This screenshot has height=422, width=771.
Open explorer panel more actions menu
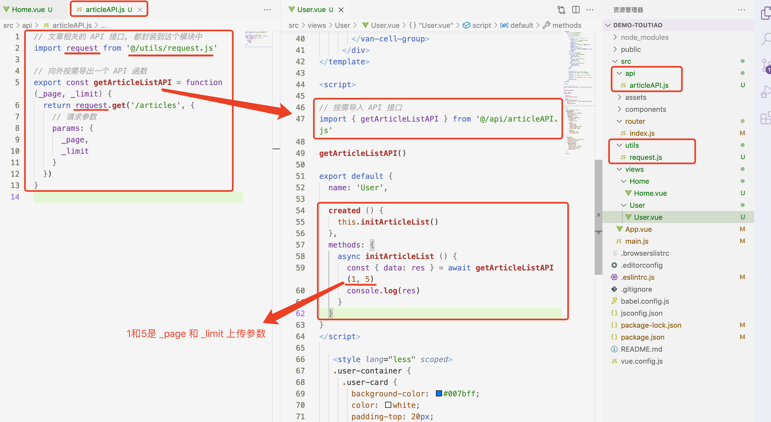click(x=741, y=10)
